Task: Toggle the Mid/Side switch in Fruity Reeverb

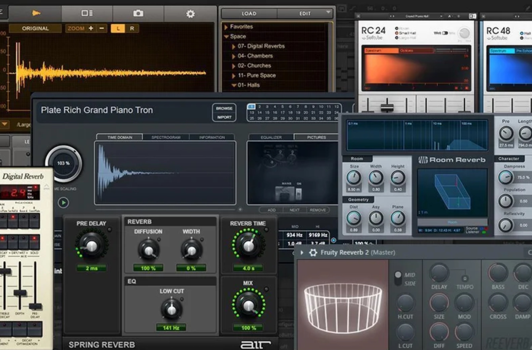Action: [x=398, y=278]
